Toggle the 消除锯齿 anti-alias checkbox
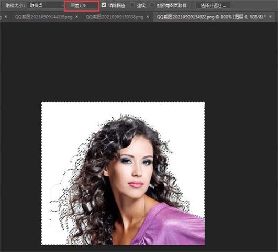The image size is (278, 252). coord(104,5)
